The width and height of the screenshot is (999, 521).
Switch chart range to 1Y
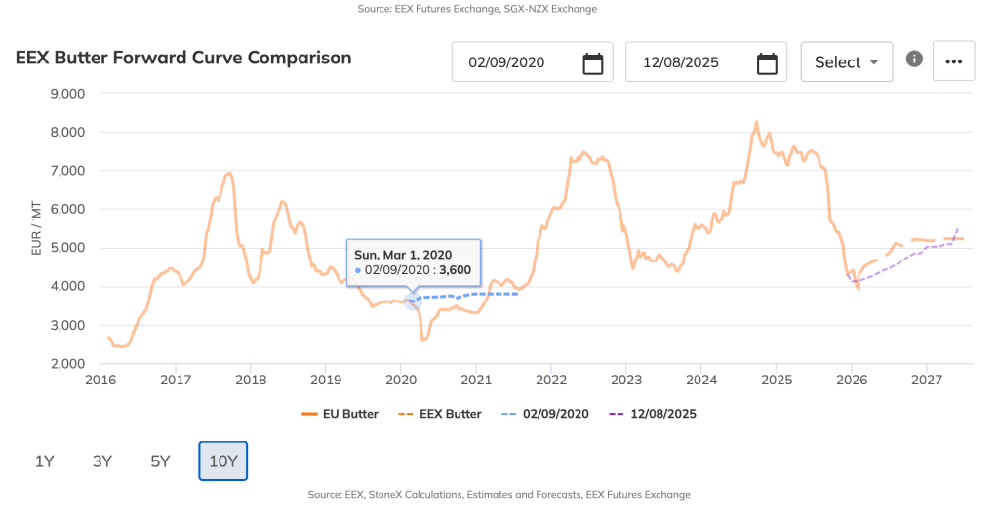coord(45,461)
